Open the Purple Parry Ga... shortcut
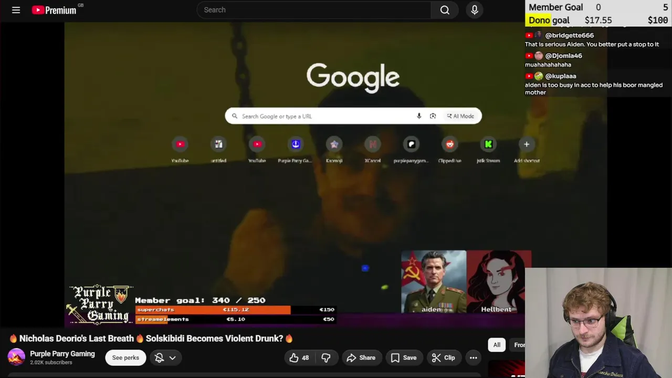Image resolution: width=672 pixels, height=378 pixels. pos(296,150)
